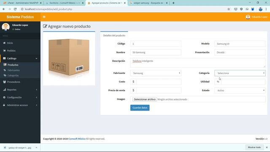
Task: Click the Presentación input field
Action: coord(240,52)
